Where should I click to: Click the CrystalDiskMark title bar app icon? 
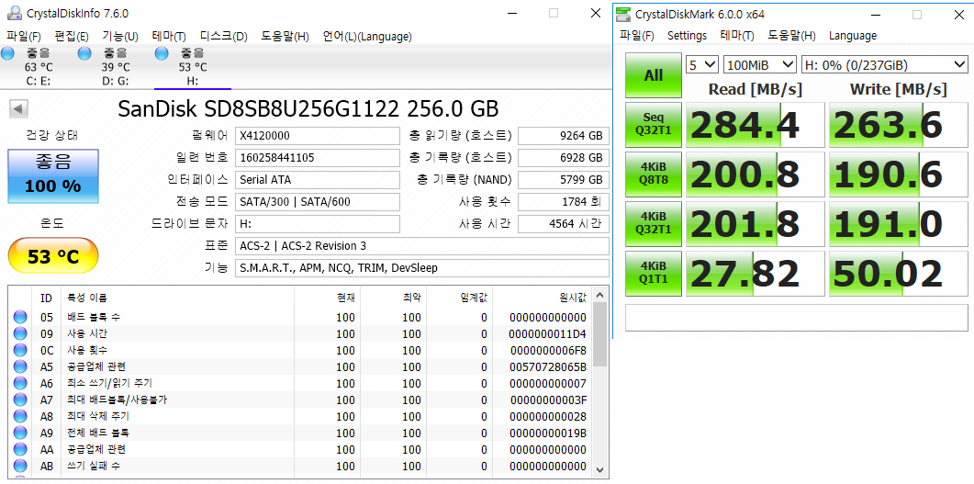[623, 14]
